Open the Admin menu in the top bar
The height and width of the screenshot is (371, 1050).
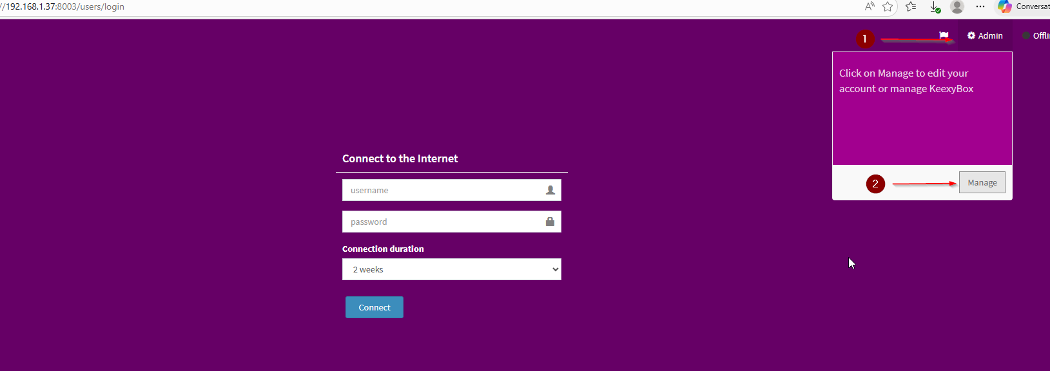(985, 36)
